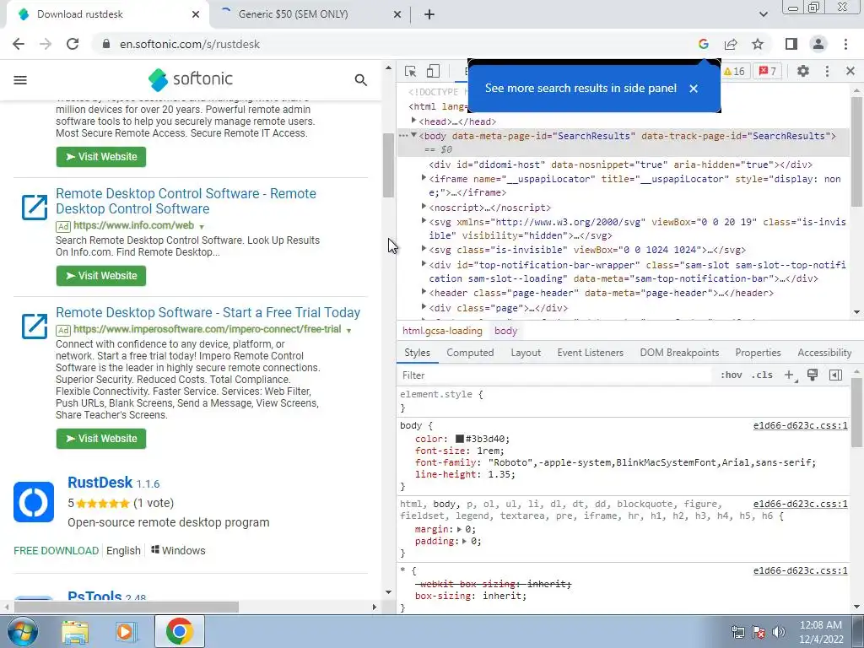Click the 7 errors counter badge

pyautogui.click(x=767, y=71)
